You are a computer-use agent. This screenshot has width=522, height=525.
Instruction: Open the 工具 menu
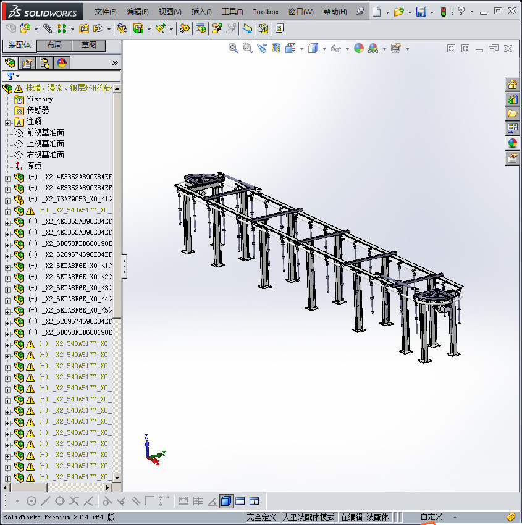pyautogui.click(x=232, y=12)
